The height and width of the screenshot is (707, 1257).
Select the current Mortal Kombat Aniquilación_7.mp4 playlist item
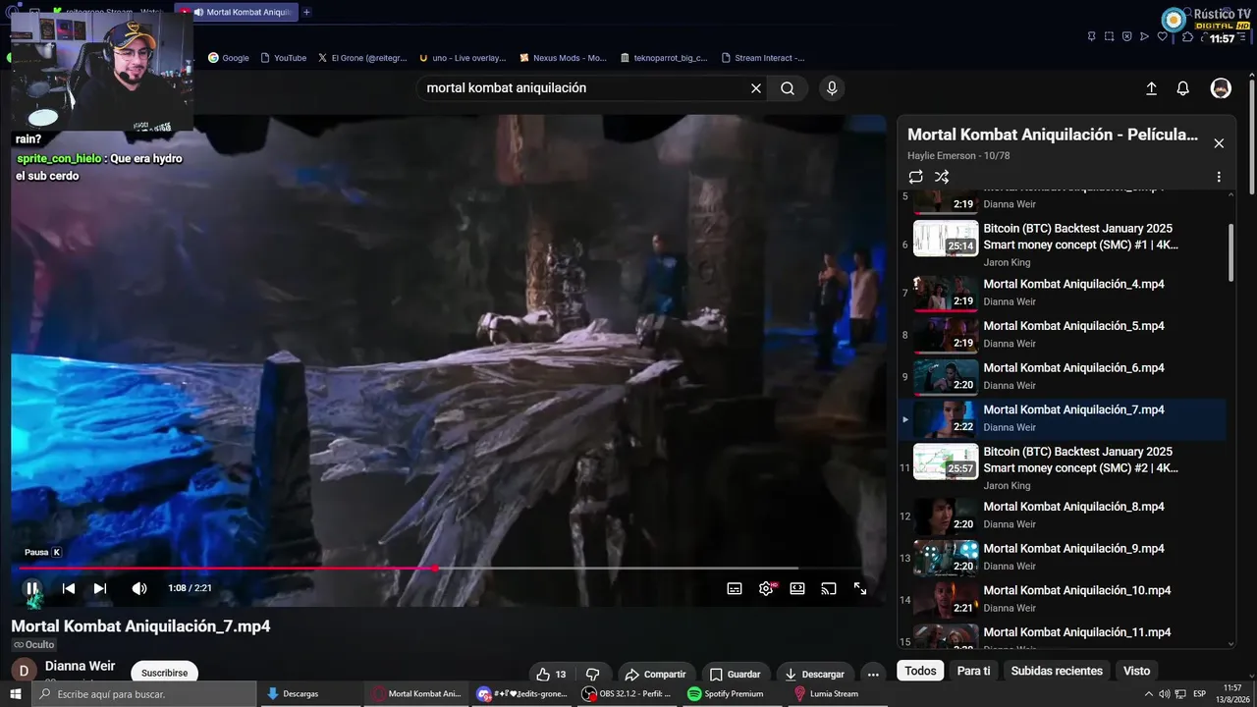[1064, 418]
